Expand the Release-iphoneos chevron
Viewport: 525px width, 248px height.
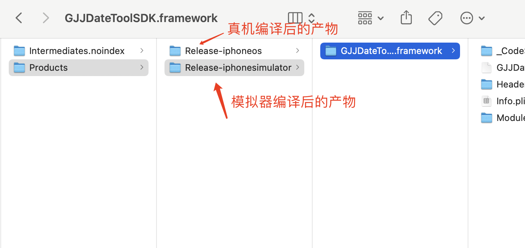[297, 51]
